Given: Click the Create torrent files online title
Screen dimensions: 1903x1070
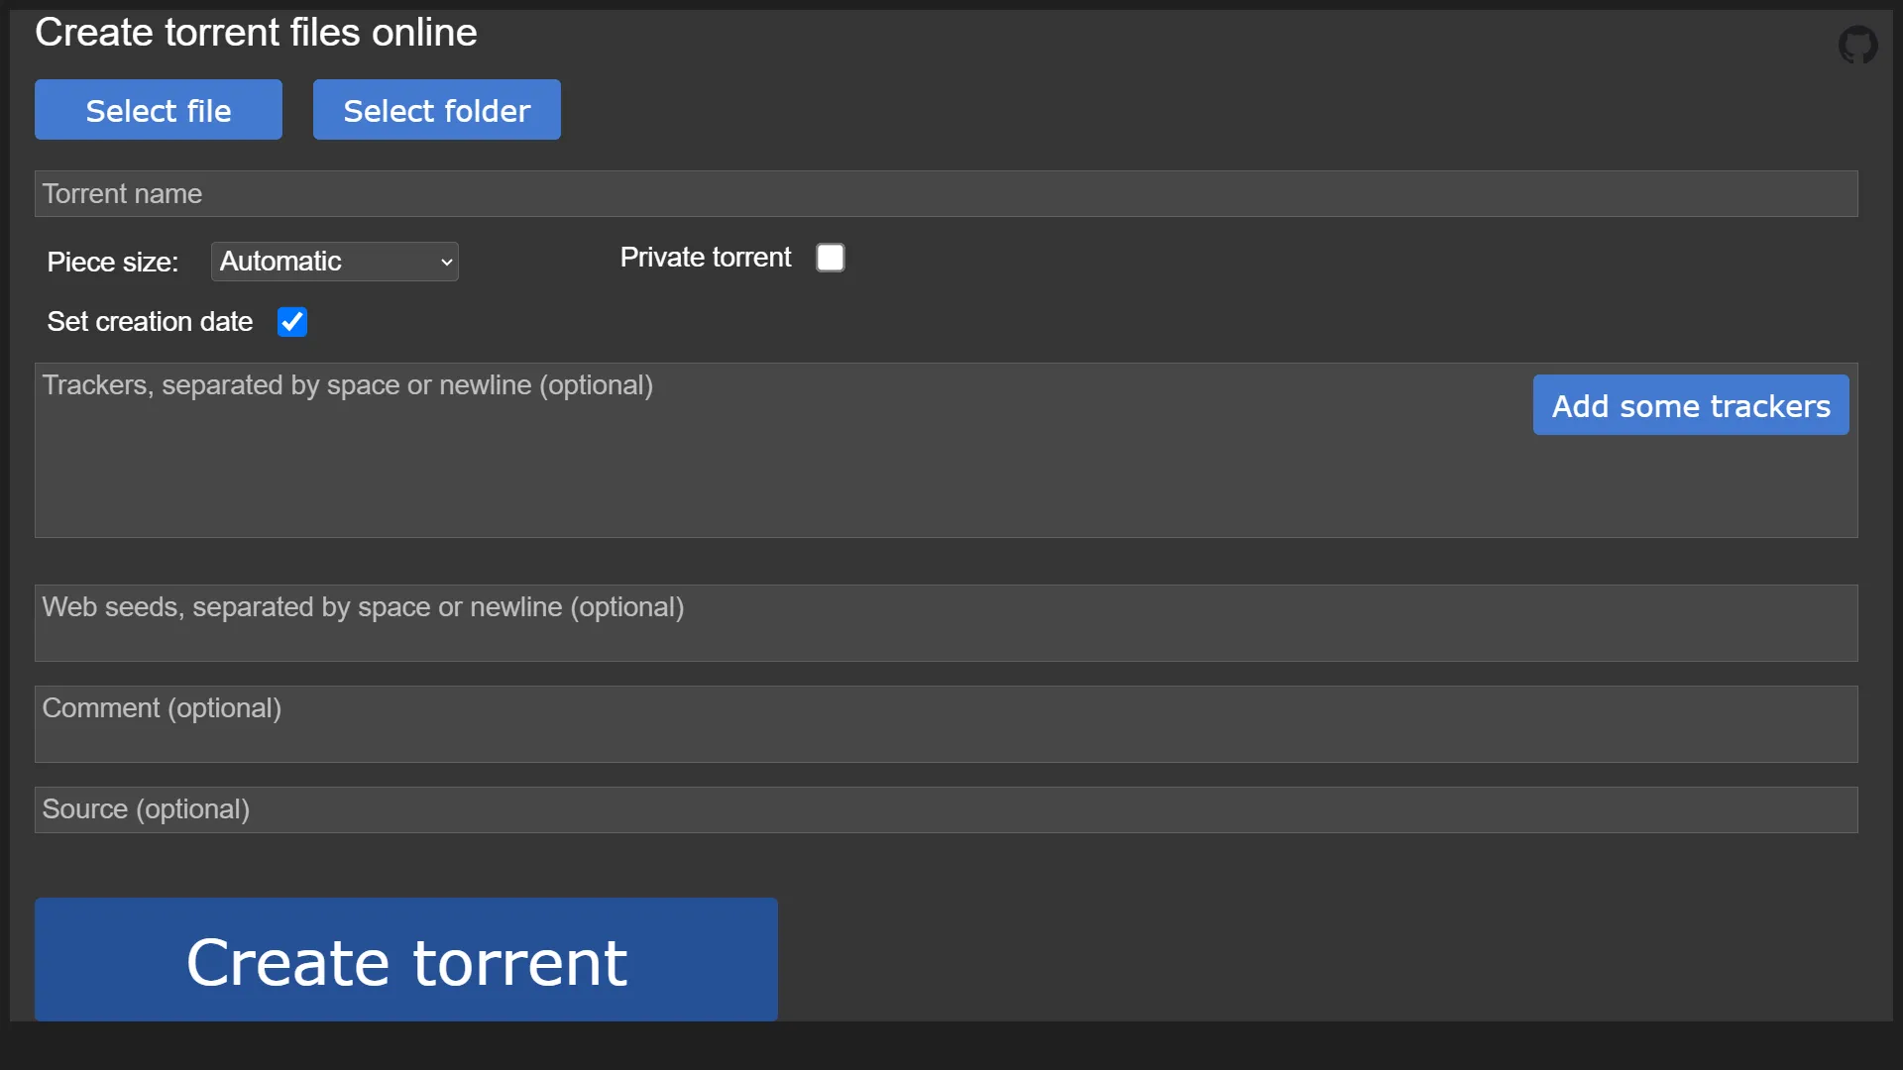Looking at the screenshot, I should 256,32.
